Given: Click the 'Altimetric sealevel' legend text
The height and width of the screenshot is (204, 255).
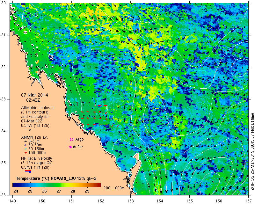Looking at the screenshot, I should pos(37,108).
